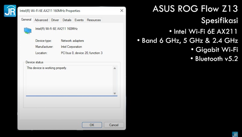Image resolution: width=242 pixels, height=137 pixels.
Task: Click the device status scroll up arrow
Action: tap(115, 68)
